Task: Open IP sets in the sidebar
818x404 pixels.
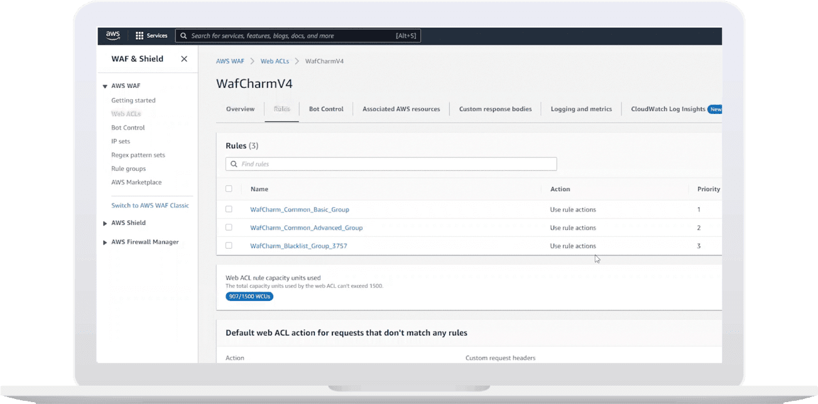Action: tap(121, 141)
